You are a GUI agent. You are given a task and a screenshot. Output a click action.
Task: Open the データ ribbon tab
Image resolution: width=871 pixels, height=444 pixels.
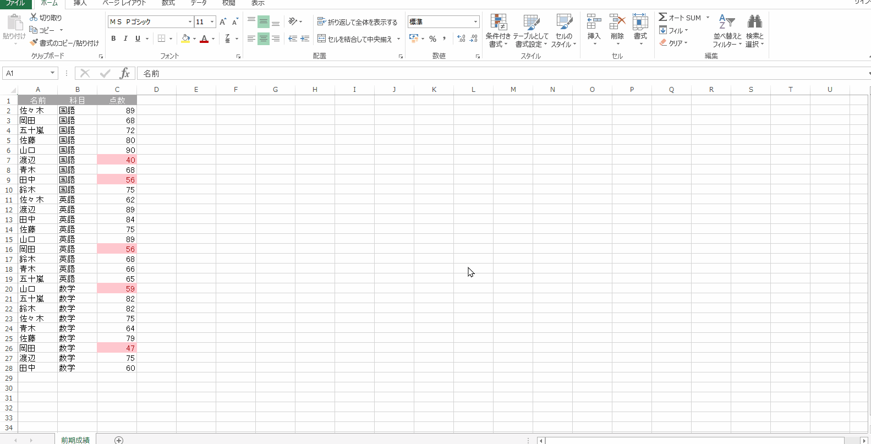click(199, 3)
